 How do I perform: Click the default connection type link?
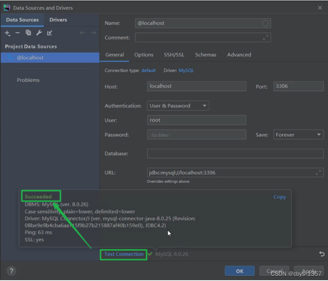(149, 70)
